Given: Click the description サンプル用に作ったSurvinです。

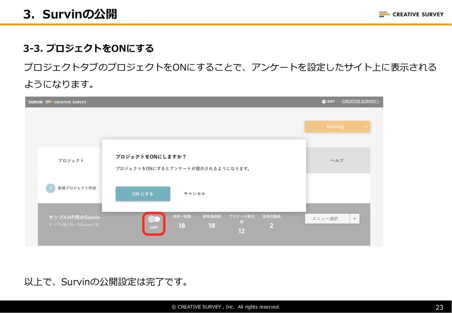Looking at the screenshot, I should 75,225.
